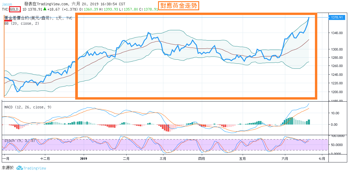Click the +18.67 (+1.37%) change value
The image size is (349, 173).
62,9
